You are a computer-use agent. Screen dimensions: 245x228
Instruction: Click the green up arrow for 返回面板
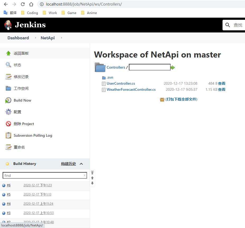pyautogui.click(x=8, y=53)
